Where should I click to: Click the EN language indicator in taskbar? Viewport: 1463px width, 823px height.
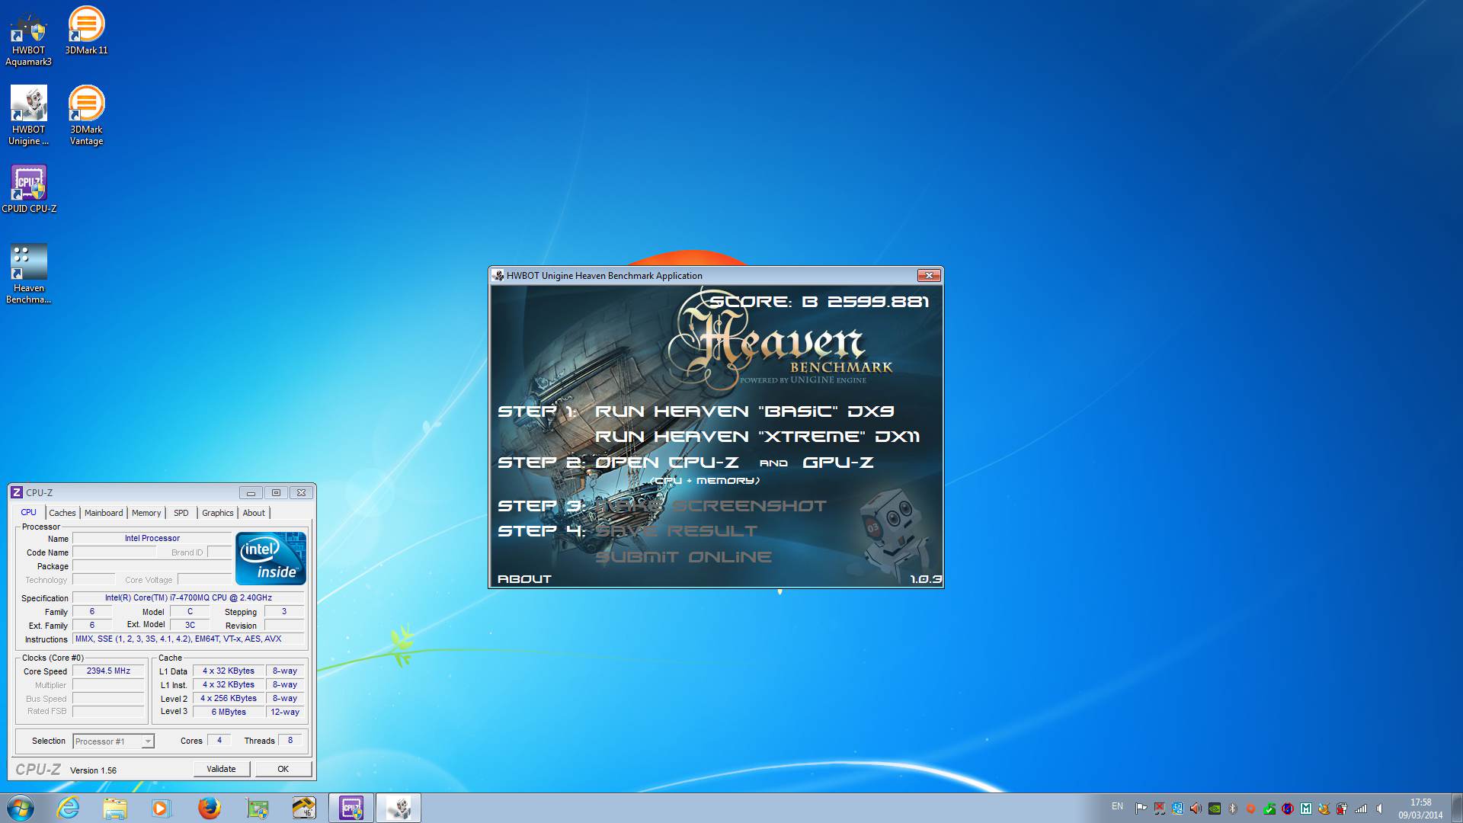coord(1117,806)
